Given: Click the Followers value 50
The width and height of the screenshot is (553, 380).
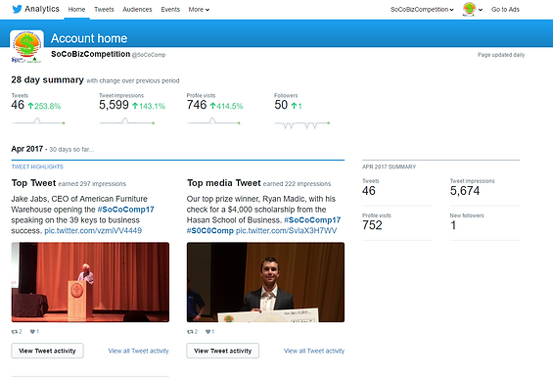Looking at the screenshot, I should click(x=281, y=105).
